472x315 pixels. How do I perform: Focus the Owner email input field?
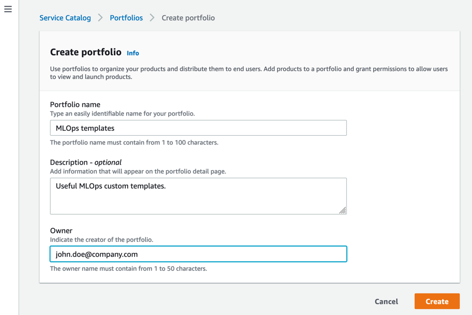198,254
